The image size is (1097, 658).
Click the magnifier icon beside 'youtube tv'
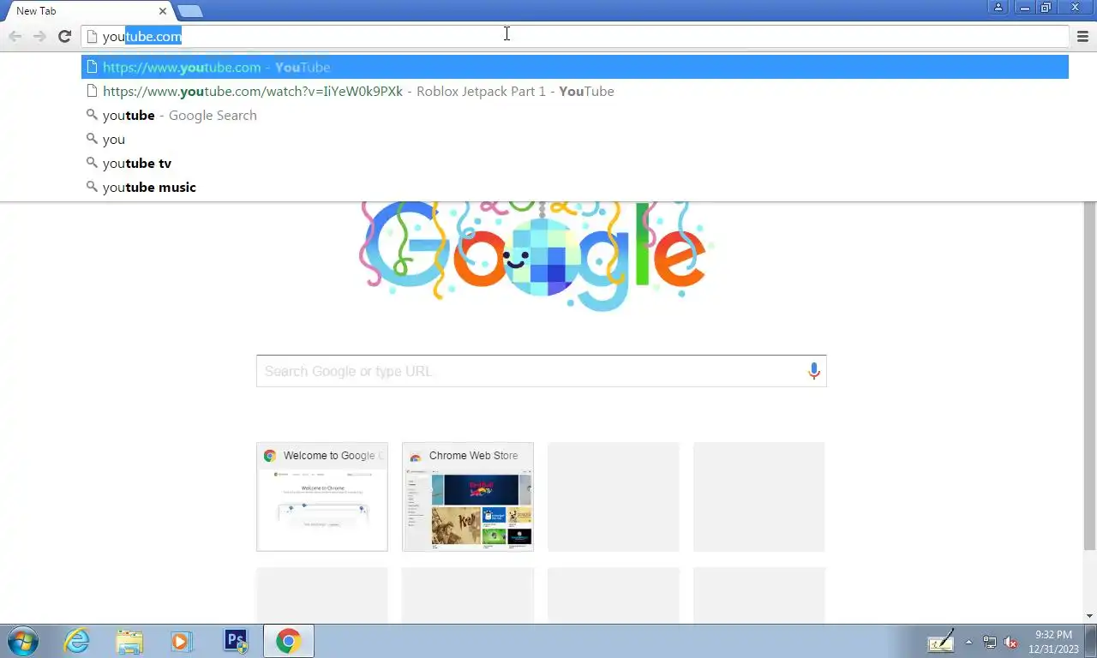[92, 163]
